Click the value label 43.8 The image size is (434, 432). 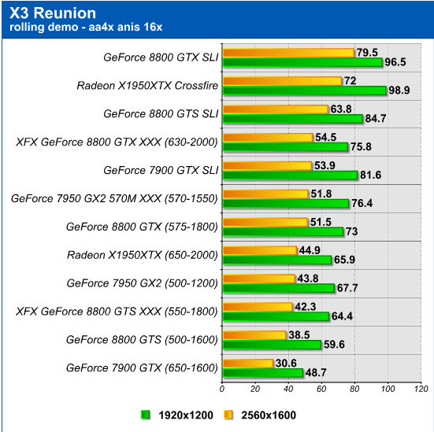(307, 279)
